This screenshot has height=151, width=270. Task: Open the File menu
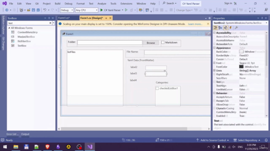click(x=11, y=3)
